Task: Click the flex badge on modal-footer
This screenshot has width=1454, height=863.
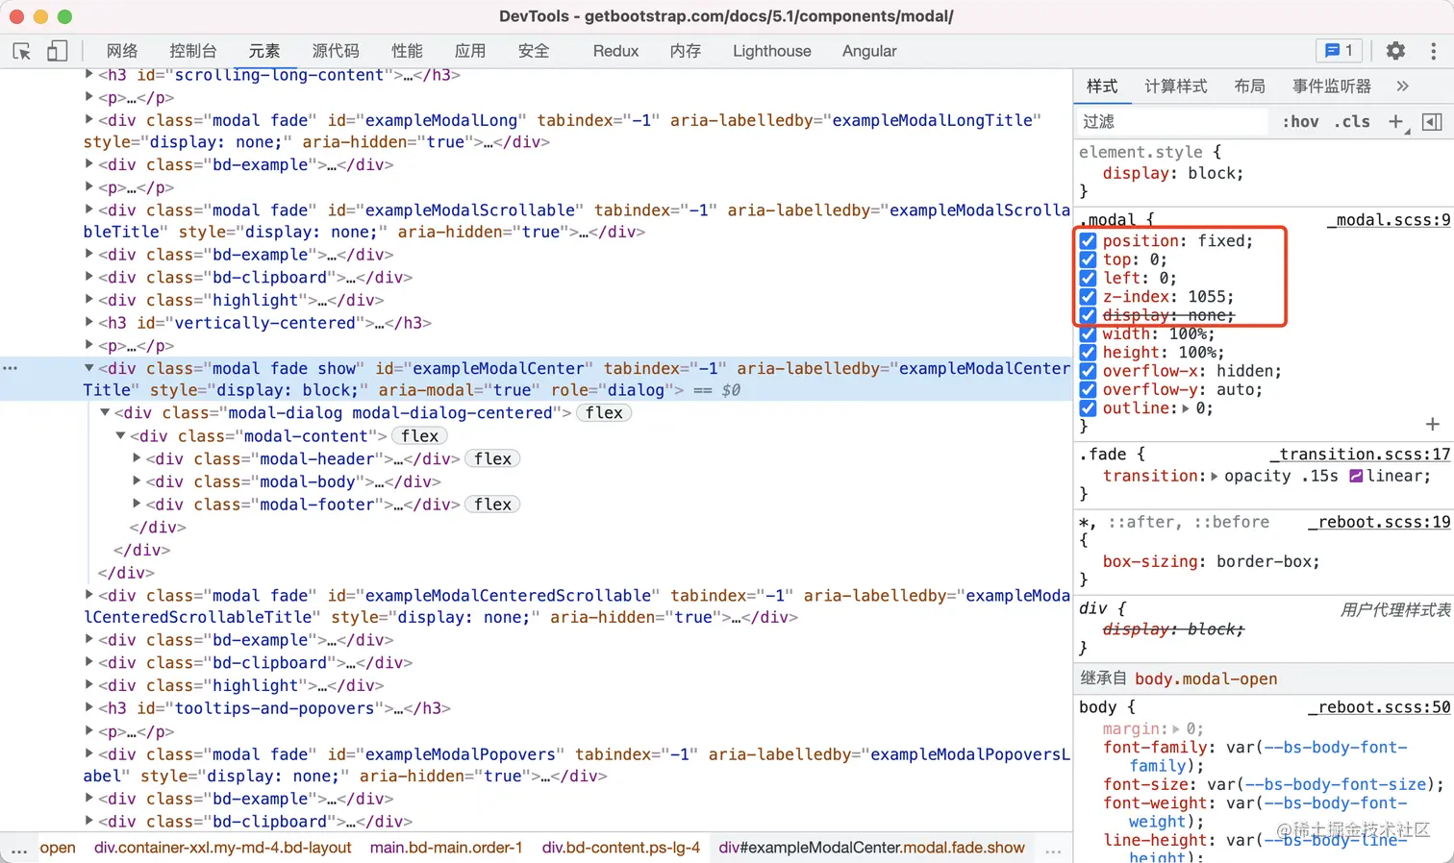Action: [x=492, y=504]
